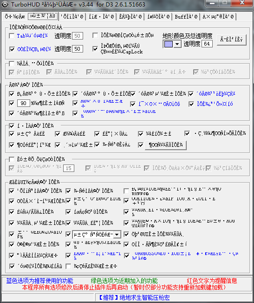Open the Buff tab
The height and width of the screenshot is (303, 254).
click(x=186, y=17)
